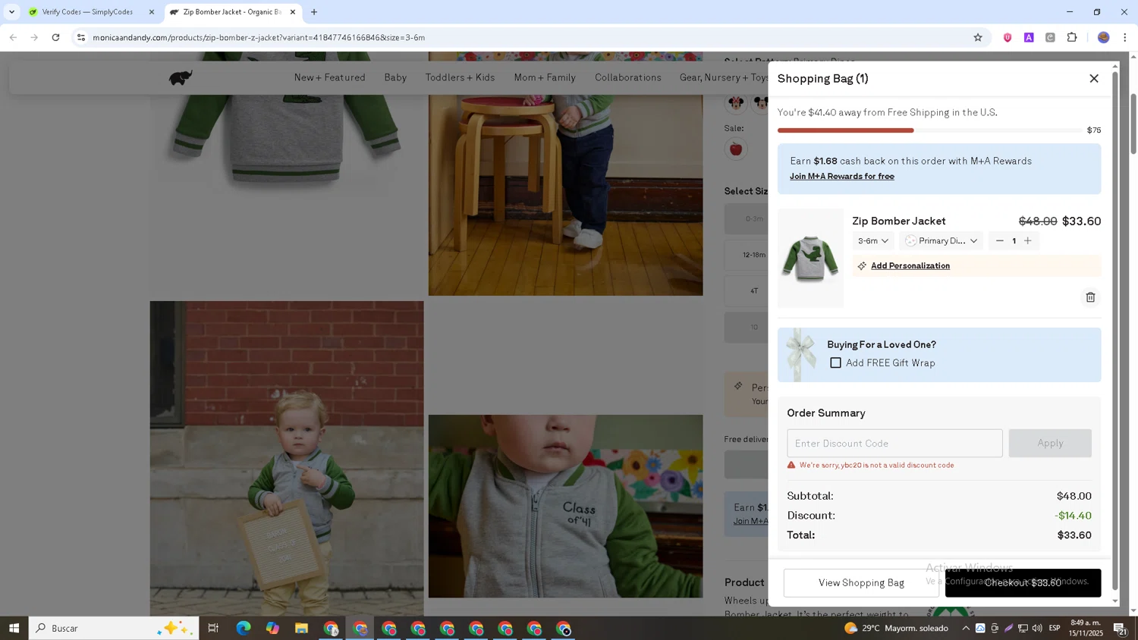Viewport: 1138px width, 640px height.
Task: Open View Shopping Bag
Action: (x=861, y=583)
